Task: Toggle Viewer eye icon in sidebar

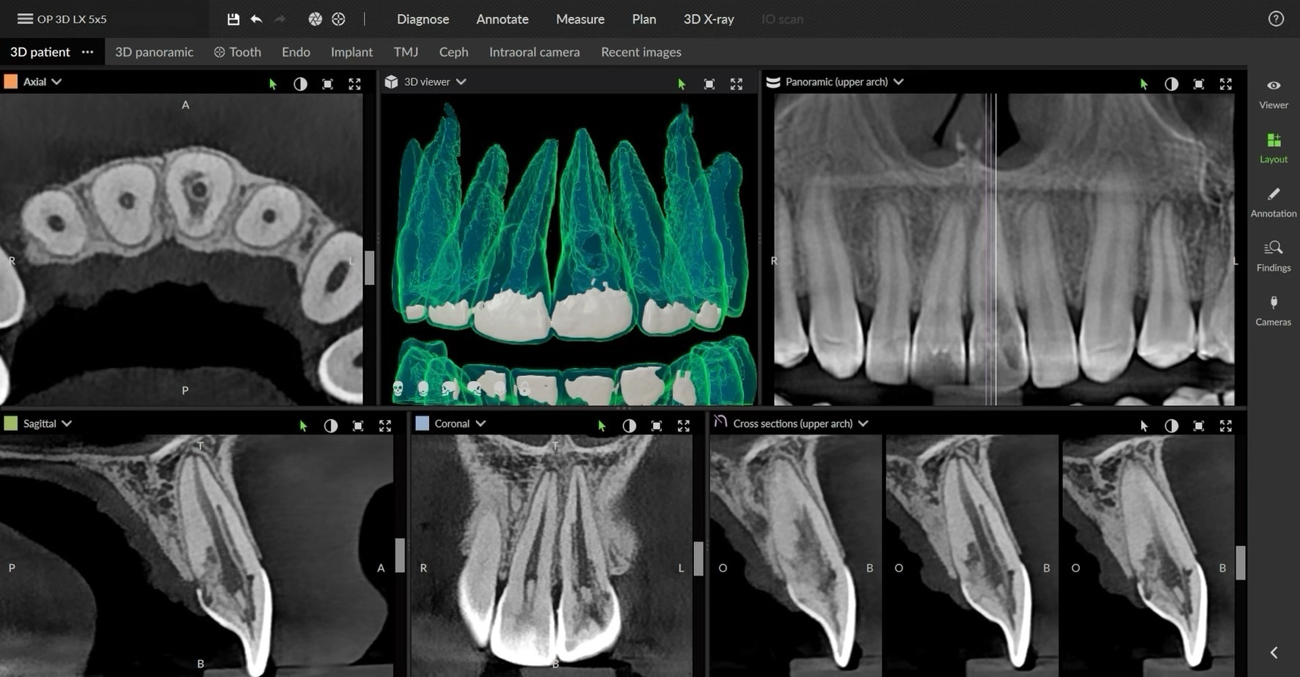Action: coord(1273,93)
